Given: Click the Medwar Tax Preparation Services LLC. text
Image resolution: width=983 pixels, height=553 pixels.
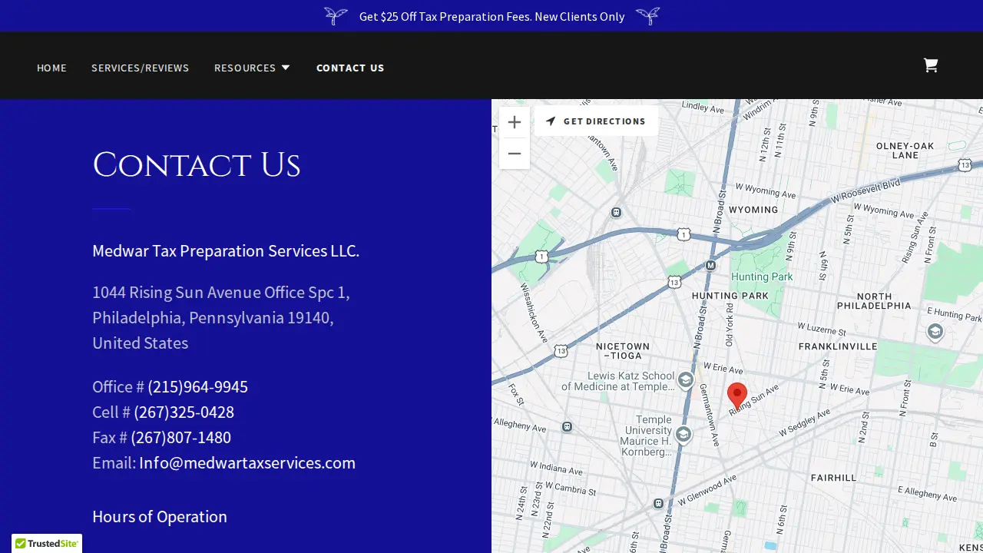Looking at the screenshot, I should click(226, 250).
